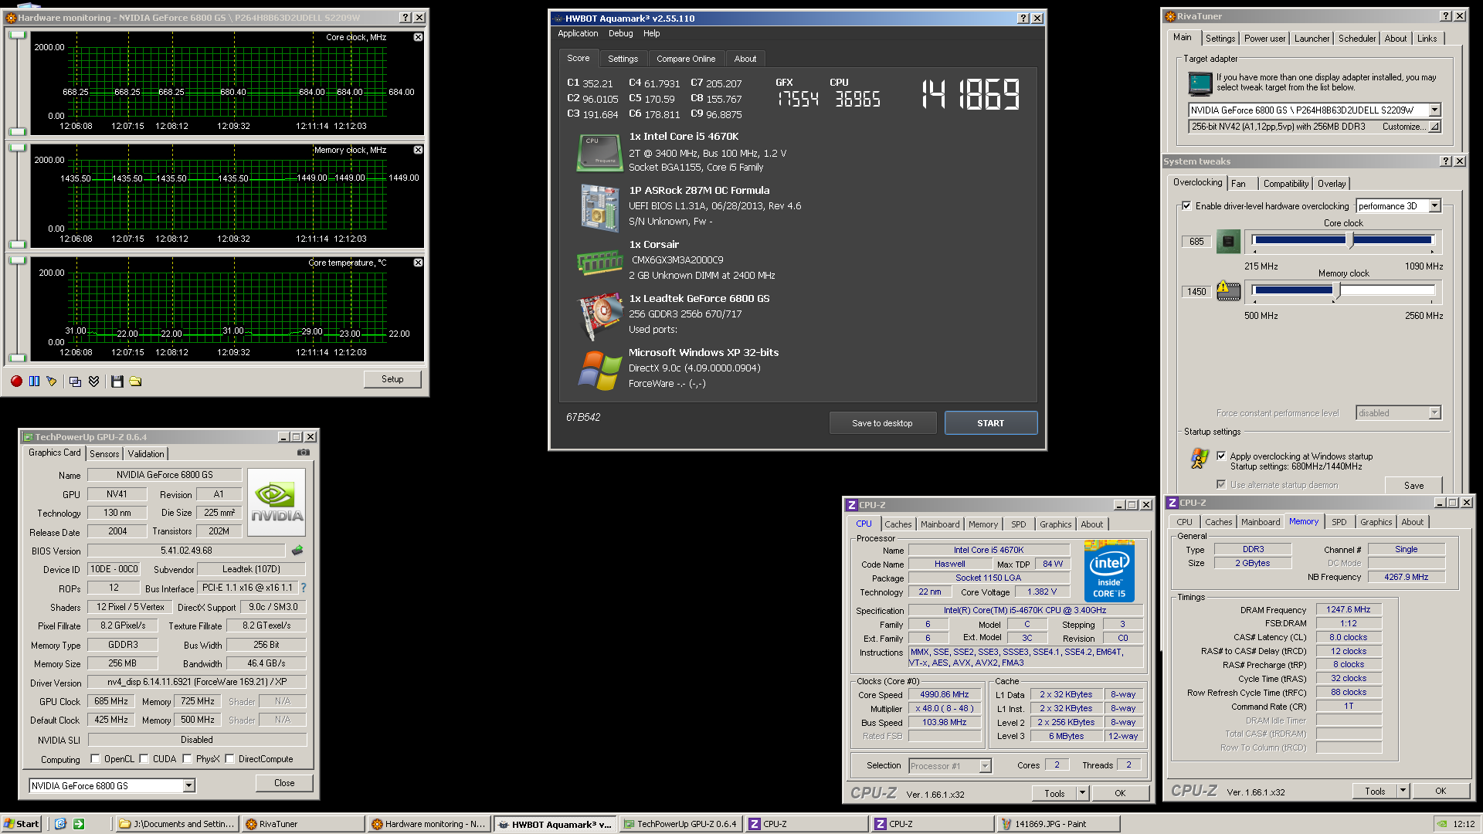Check the CUDA box in GPU-Z

click(144, 759)
